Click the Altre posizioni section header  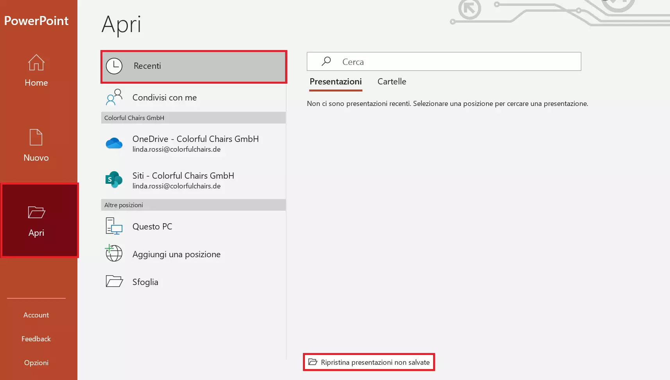(193, 205)
